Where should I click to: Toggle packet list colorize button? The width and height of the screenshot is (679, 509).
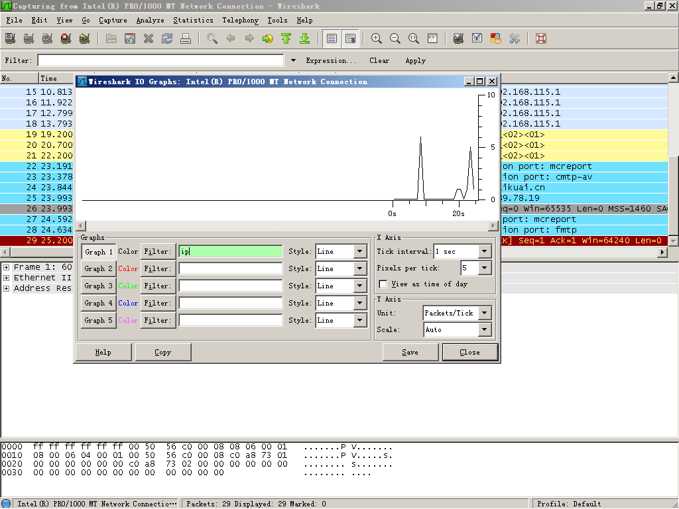[x=332, y=38]
